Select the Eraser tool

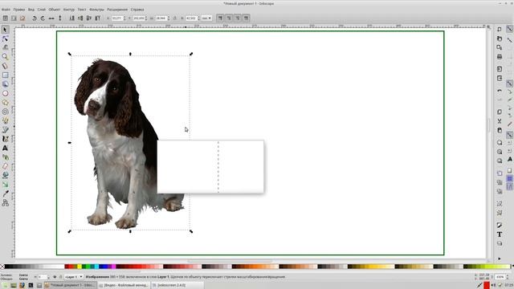point(6,166)
